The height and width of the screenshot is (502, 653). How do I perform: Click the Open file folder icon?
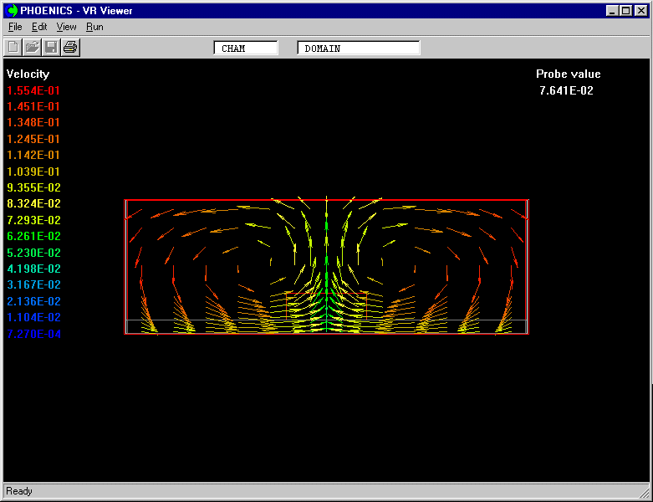pos(32,47)
